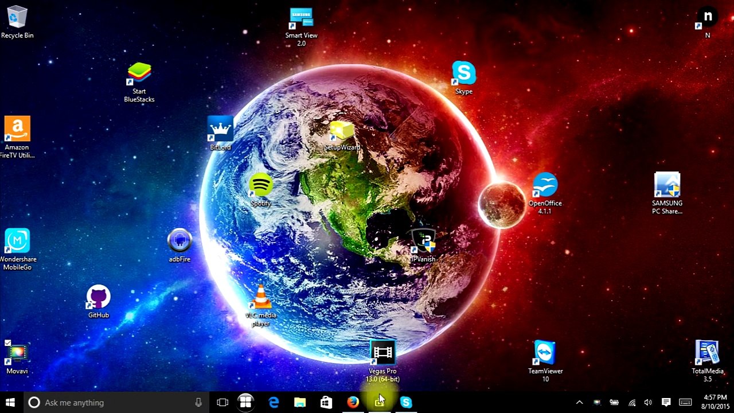Open the Action Center notifications icon

[666, 403]
